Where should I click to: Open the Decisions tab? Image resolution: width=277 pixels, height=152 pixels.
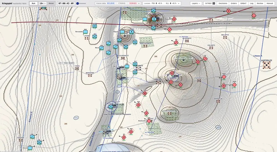click(x=223, y=3)
